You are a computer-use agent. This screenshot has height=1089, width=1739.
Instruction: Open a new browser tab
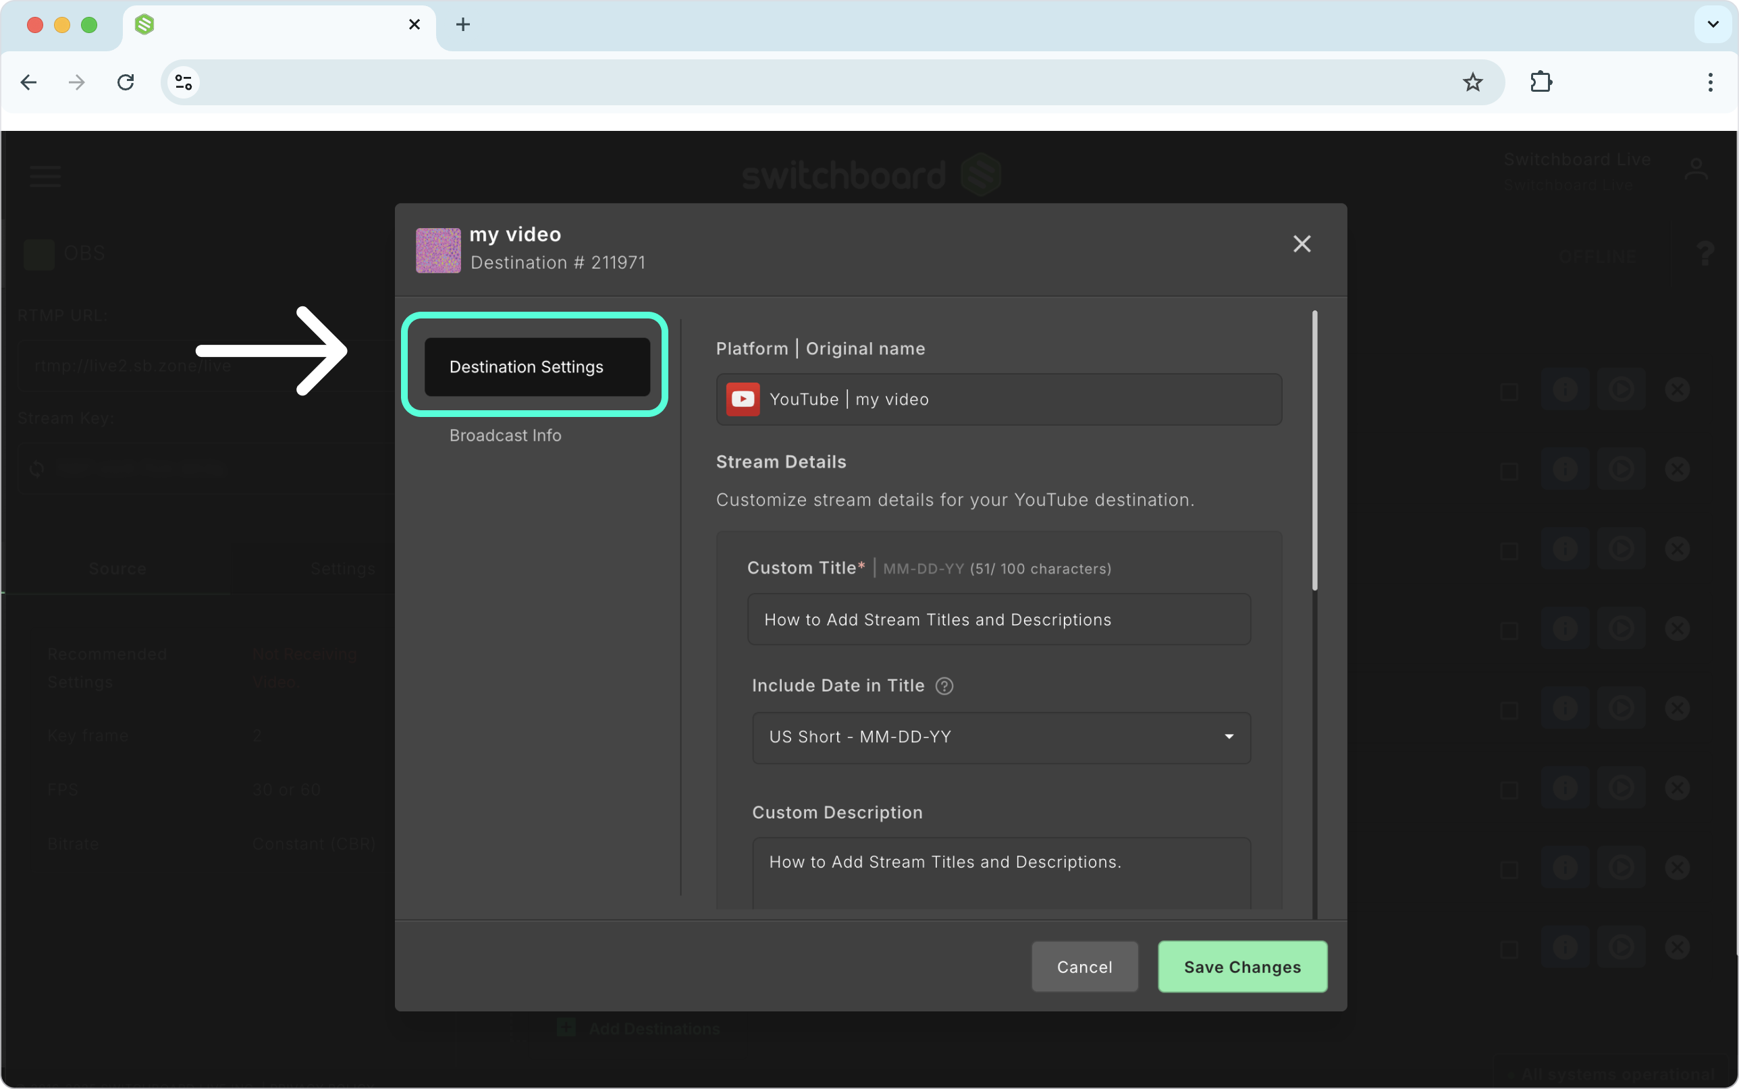coord(463,24)
